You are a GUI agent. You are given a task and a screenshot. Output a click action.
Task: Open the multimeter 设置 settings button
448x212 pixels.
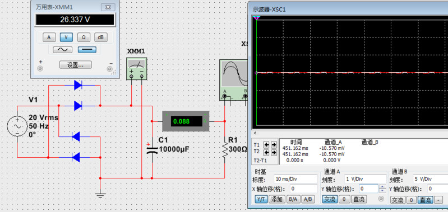(x=76, y=65)
